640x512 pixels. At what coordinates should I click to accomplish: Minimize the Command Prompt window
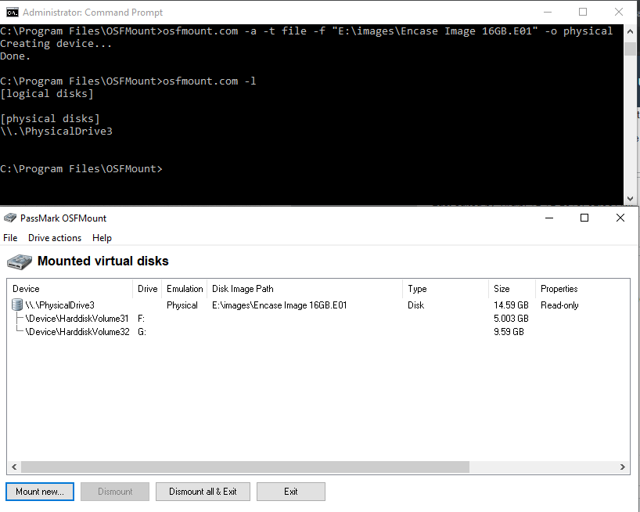click(548, 13)
